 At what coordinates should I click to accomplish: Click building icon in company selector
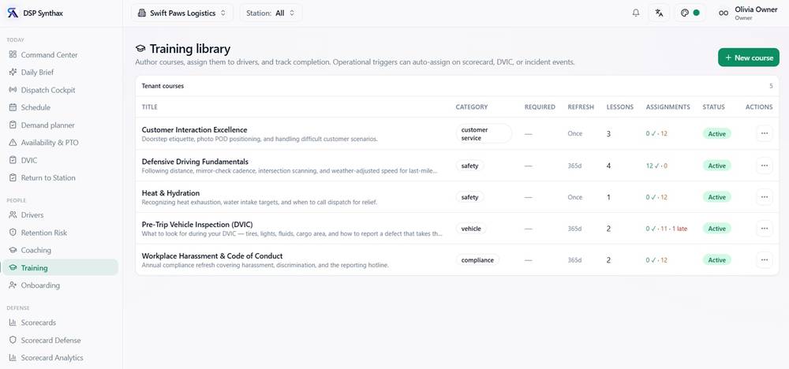[141, 13]
